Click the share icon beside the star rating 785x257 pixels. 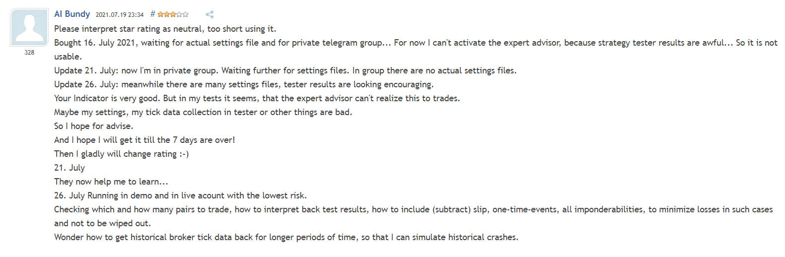click(210, 14)
